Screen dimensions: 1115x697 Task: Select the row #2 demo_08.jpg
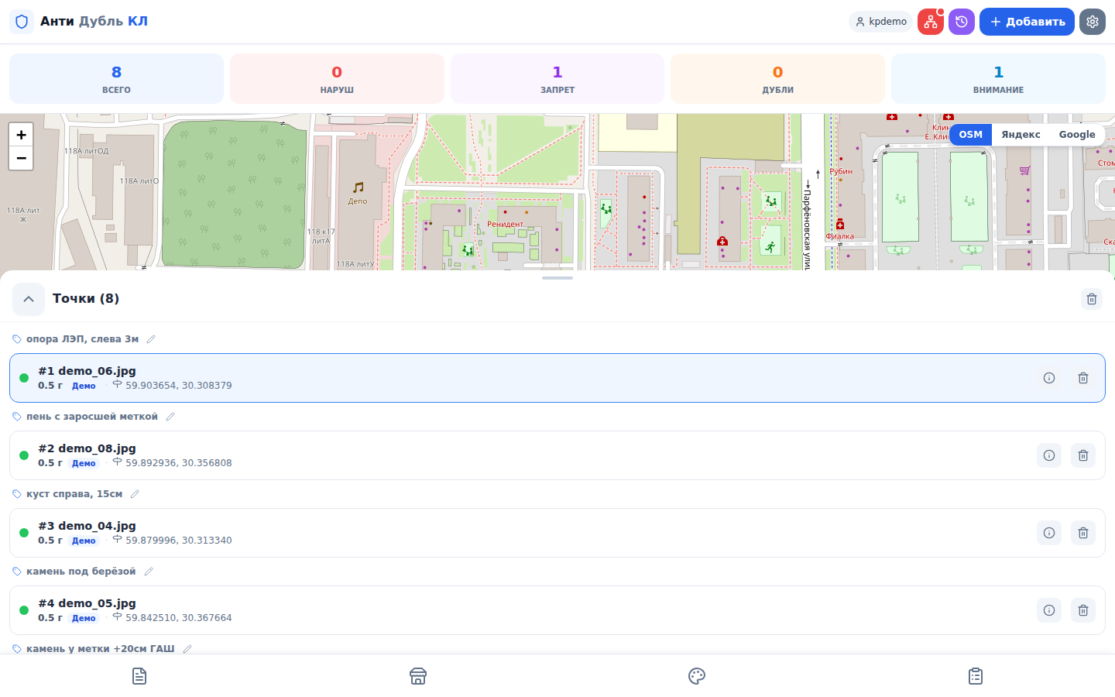pos(557,455)
